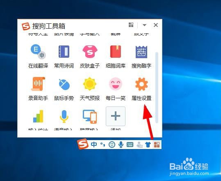
Task: Close the 搜狗工具箱 window
Action: pyautogui.click(x=156, y=25)
